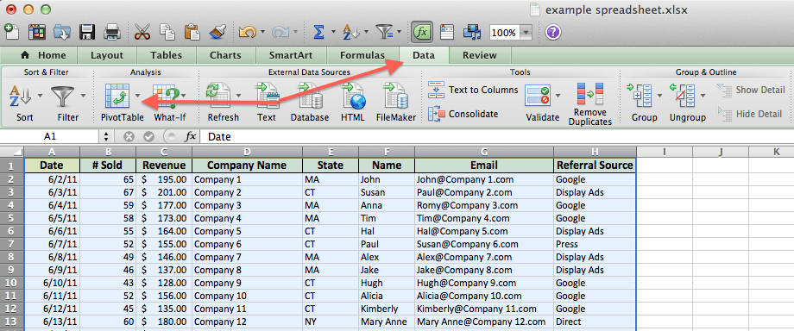Undo the last action
Viewport: 794px width, 331px height.
[248, 33]
